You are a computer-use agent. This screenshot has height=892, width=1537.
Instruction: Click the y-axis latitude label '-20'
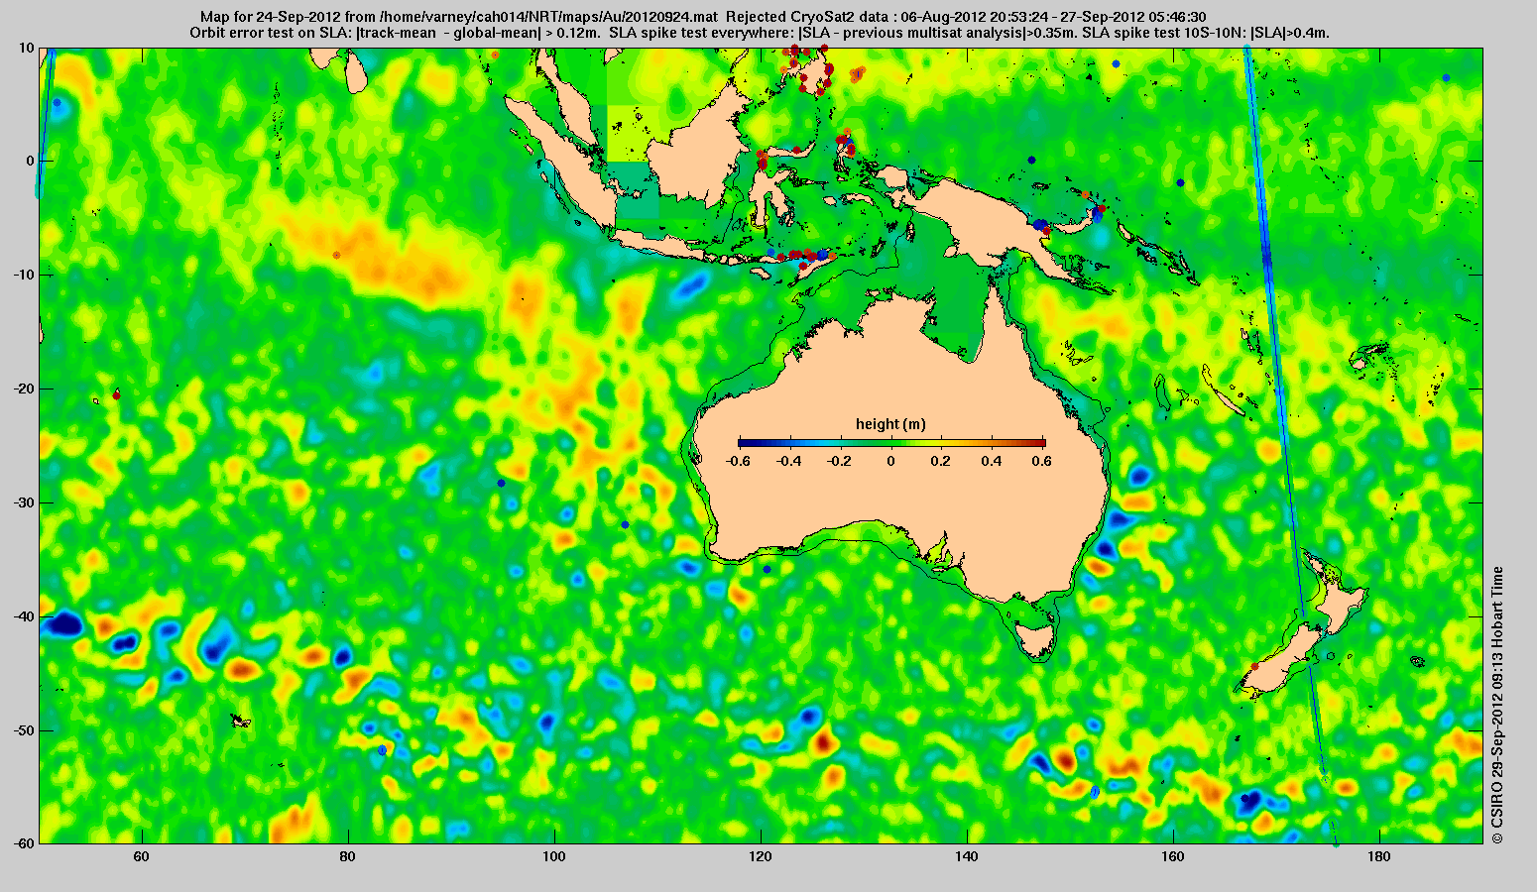23,389
